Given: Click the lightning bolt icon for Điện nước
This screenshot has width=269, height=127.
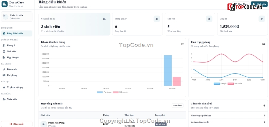Looking at the screenshot, I should (x=4, y=69).
